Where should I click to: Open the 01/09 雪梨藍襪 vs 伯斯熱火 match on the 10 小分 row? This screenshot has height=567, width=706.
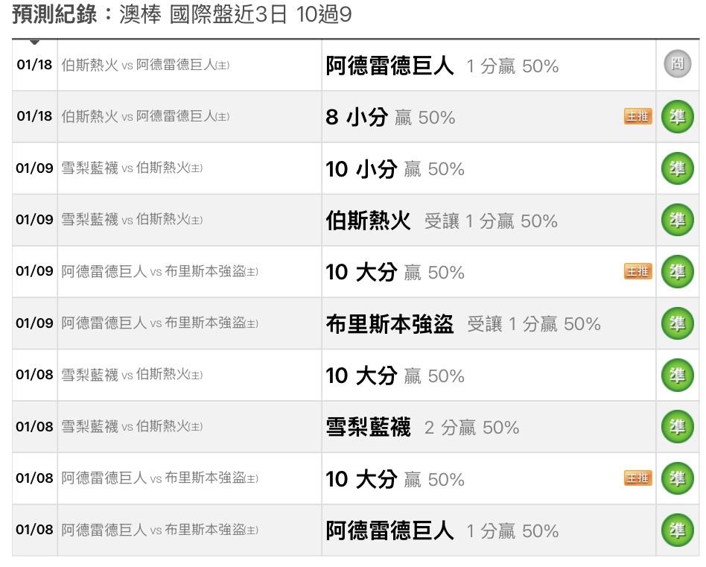click(132, 168)
